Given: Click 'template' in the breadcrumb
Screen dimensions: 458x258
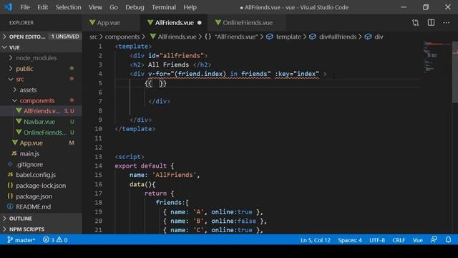Looking at the screenshot, I should coord(288,37).
